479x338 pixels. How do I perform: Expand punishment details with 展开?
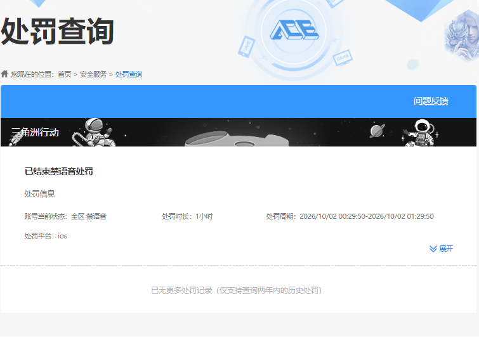446,249
